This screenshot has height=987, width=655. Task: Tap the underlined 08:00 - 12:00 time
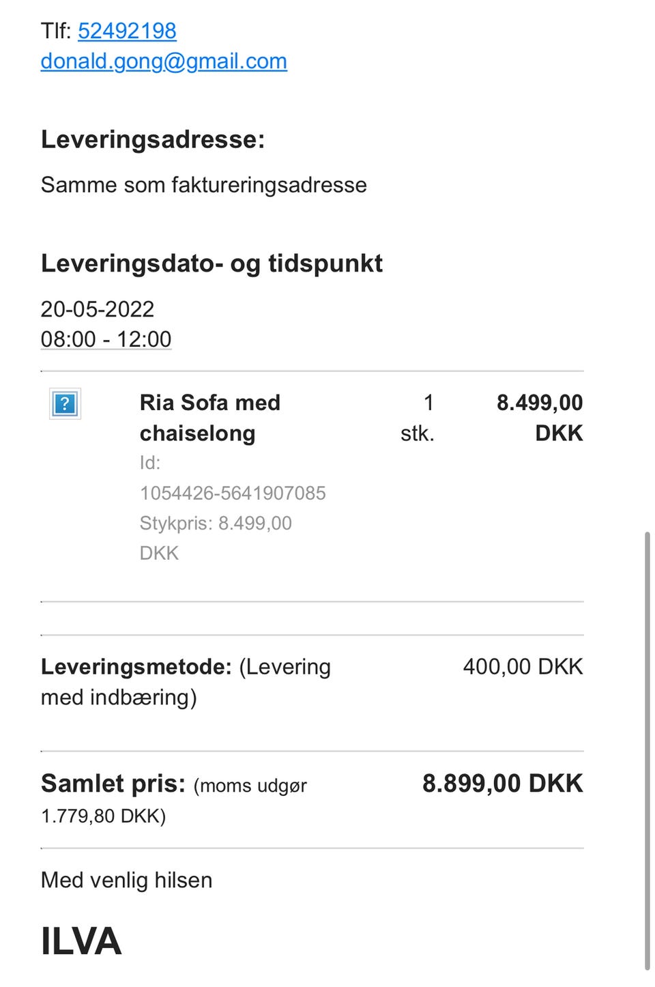[x=106, y=339]
